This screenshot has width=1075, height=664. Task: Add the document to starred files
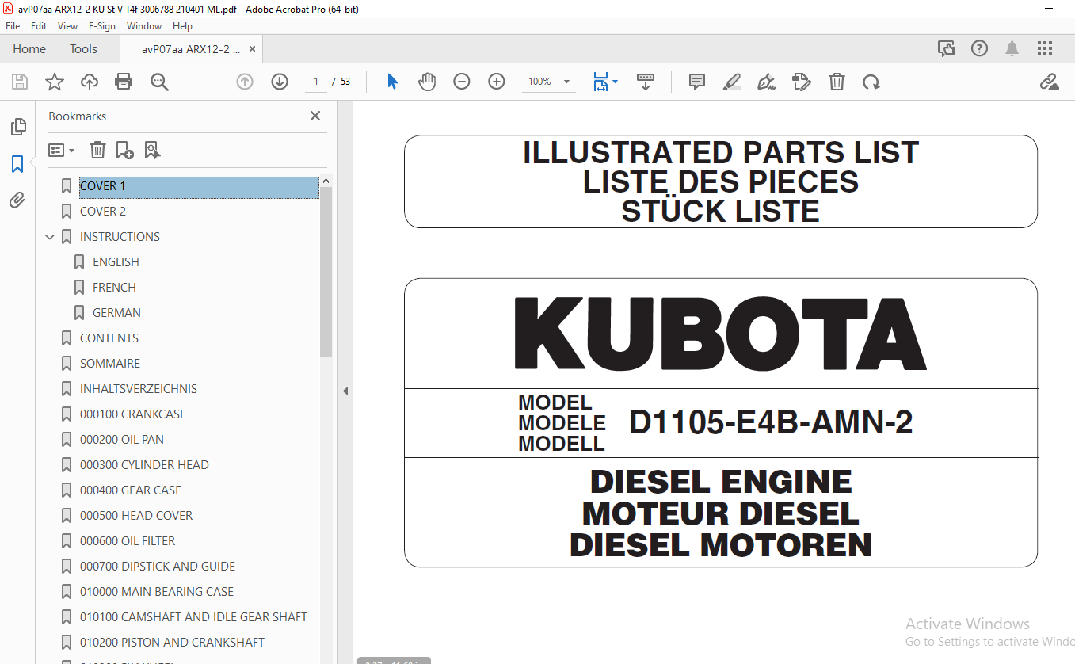coord(55,82)
